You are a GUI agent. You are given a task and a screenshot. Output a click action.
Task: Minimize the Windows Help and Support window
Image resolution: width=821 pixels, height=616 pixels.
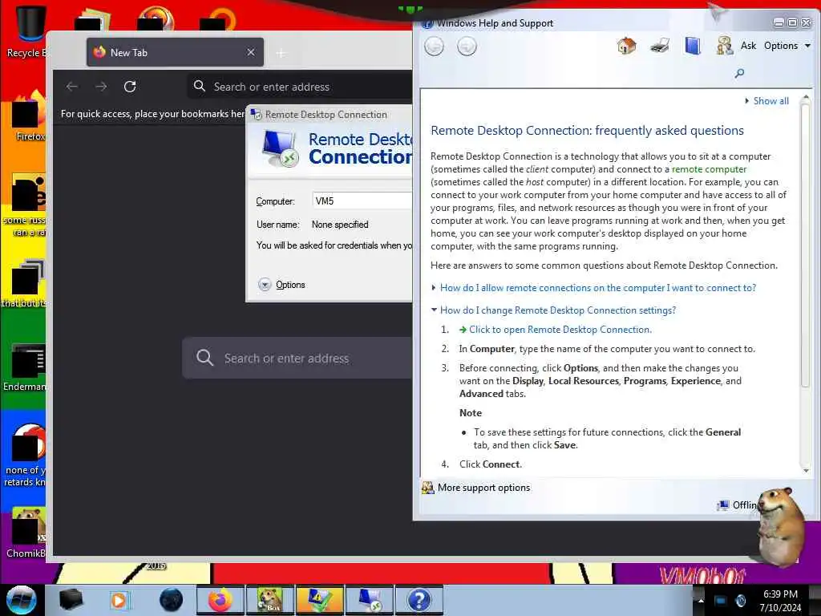coord(779,22)
